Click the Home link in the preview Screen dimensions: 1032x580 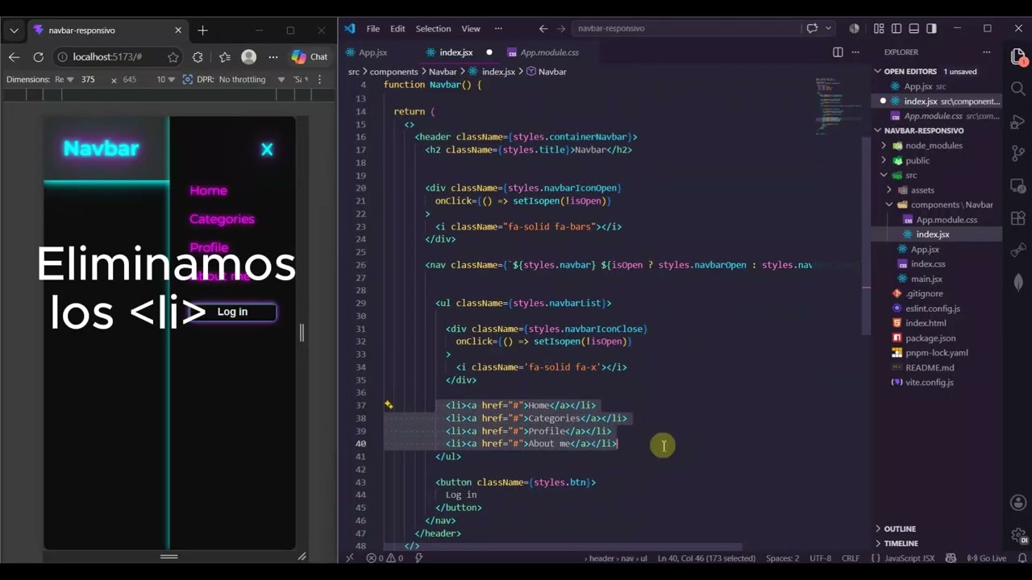coord(208,191)
